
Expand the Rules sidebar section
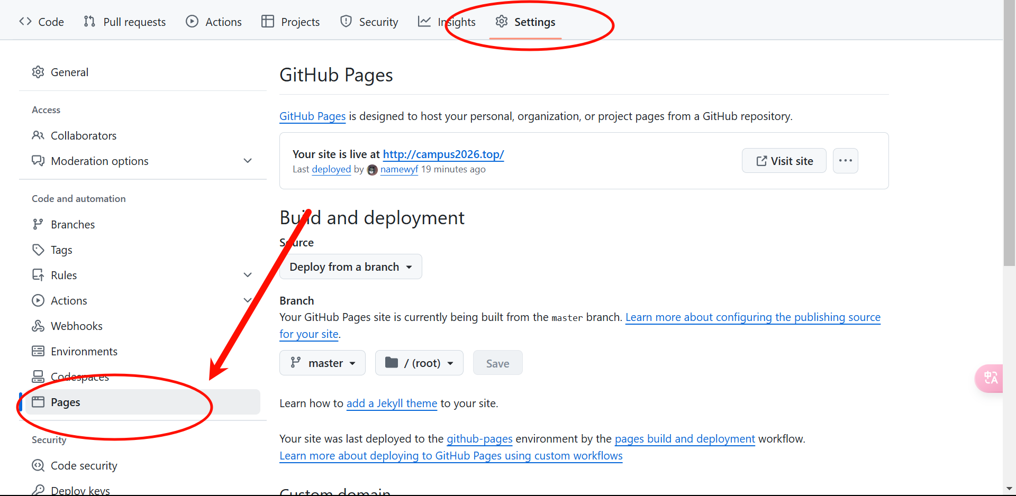247,275
